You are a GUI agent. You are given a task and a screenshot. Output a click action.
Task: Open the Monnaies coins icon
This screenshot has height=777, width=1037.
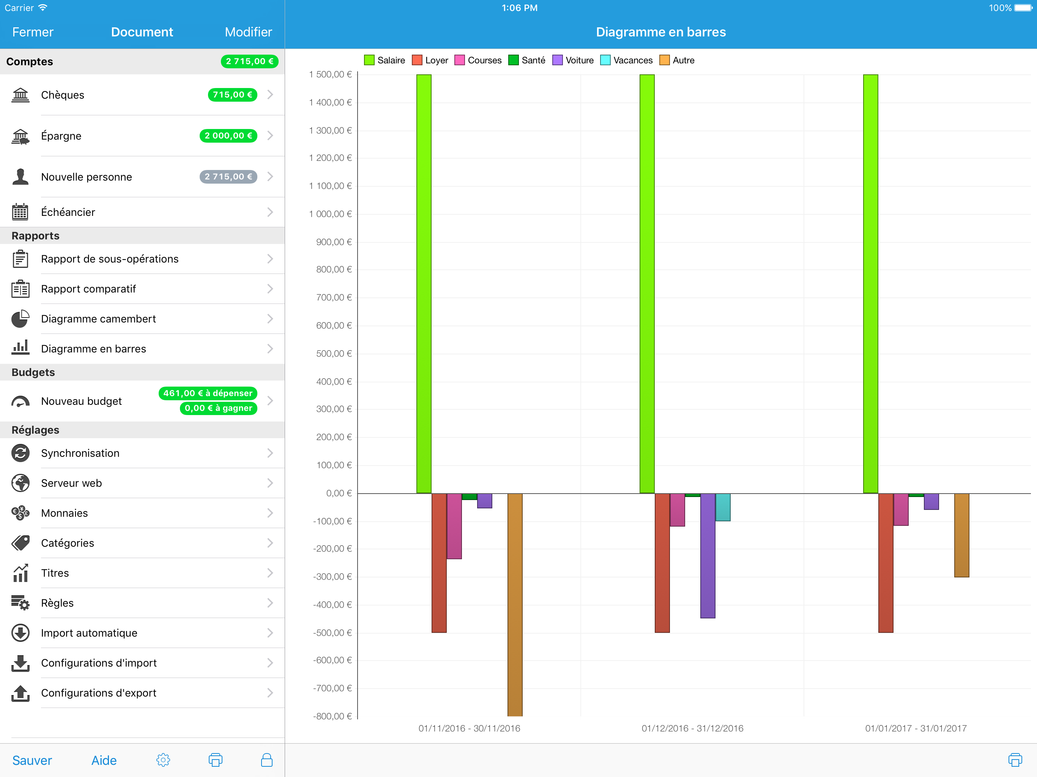coord(20,513)
